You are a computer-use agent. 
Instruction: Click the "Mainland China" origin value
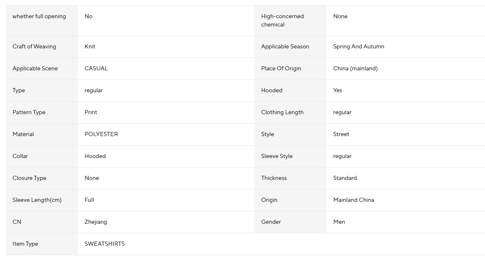(x=353, y=200)
